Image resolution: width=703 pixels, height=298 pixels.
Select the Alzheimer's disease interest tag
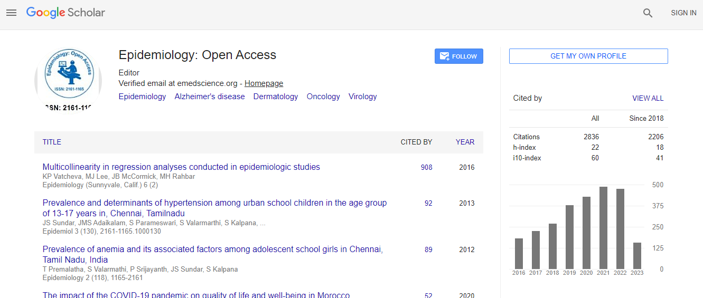pyautogui.click(x=210, y=97)
